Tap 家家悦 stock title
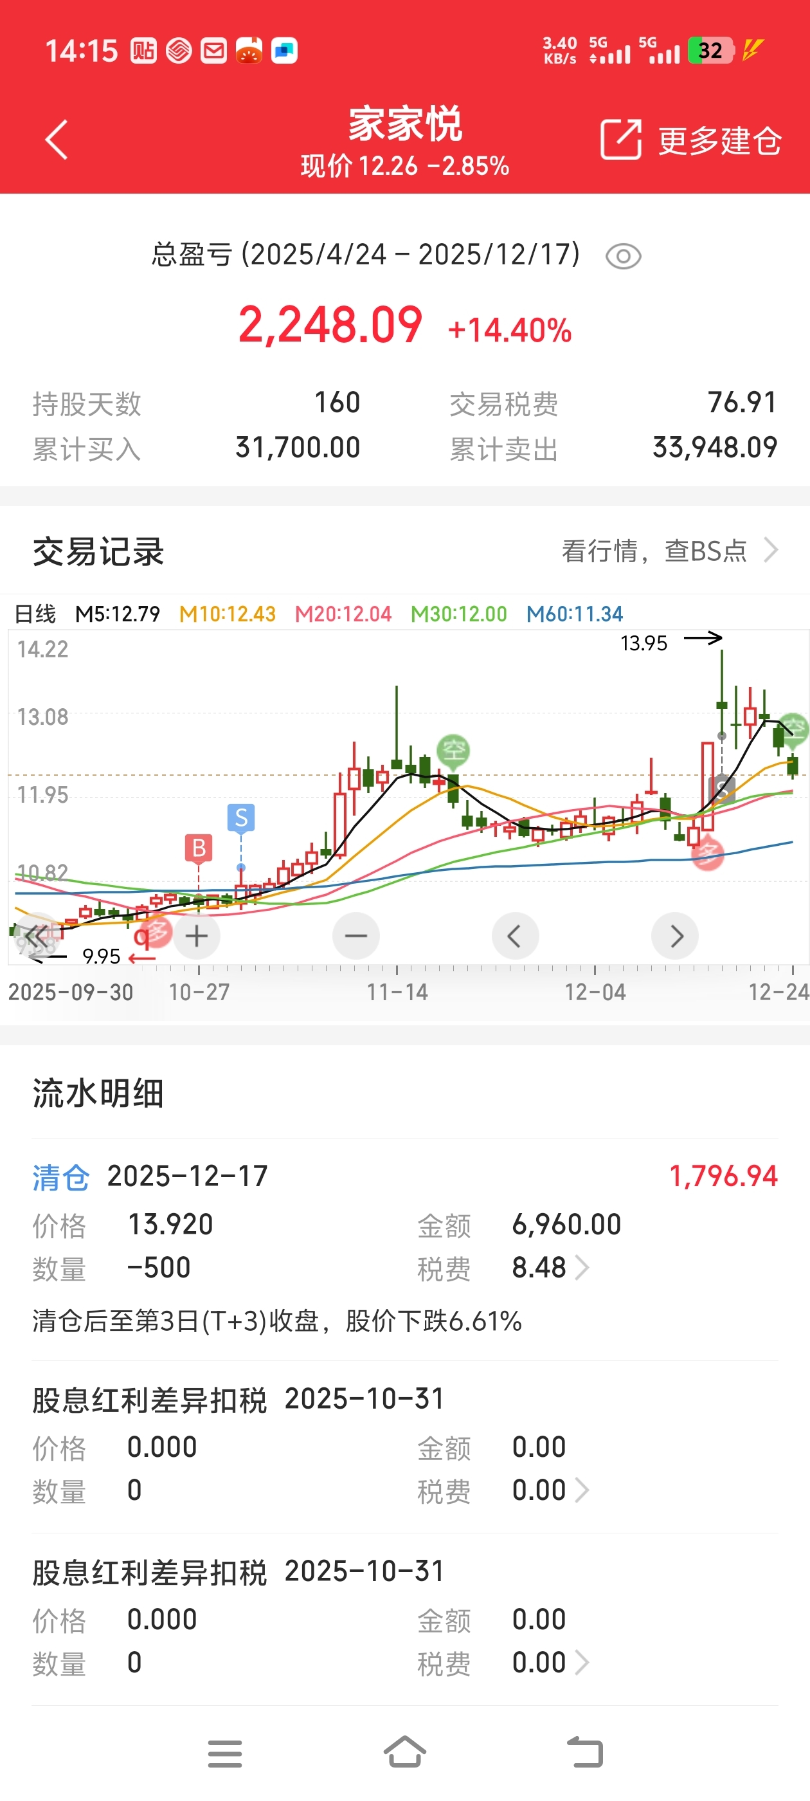Screen dimensions: 810x1801 click(x=404, y=123)
